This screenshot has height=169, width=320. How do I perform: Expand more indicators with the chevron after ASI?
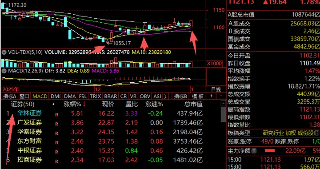(165, 96)
